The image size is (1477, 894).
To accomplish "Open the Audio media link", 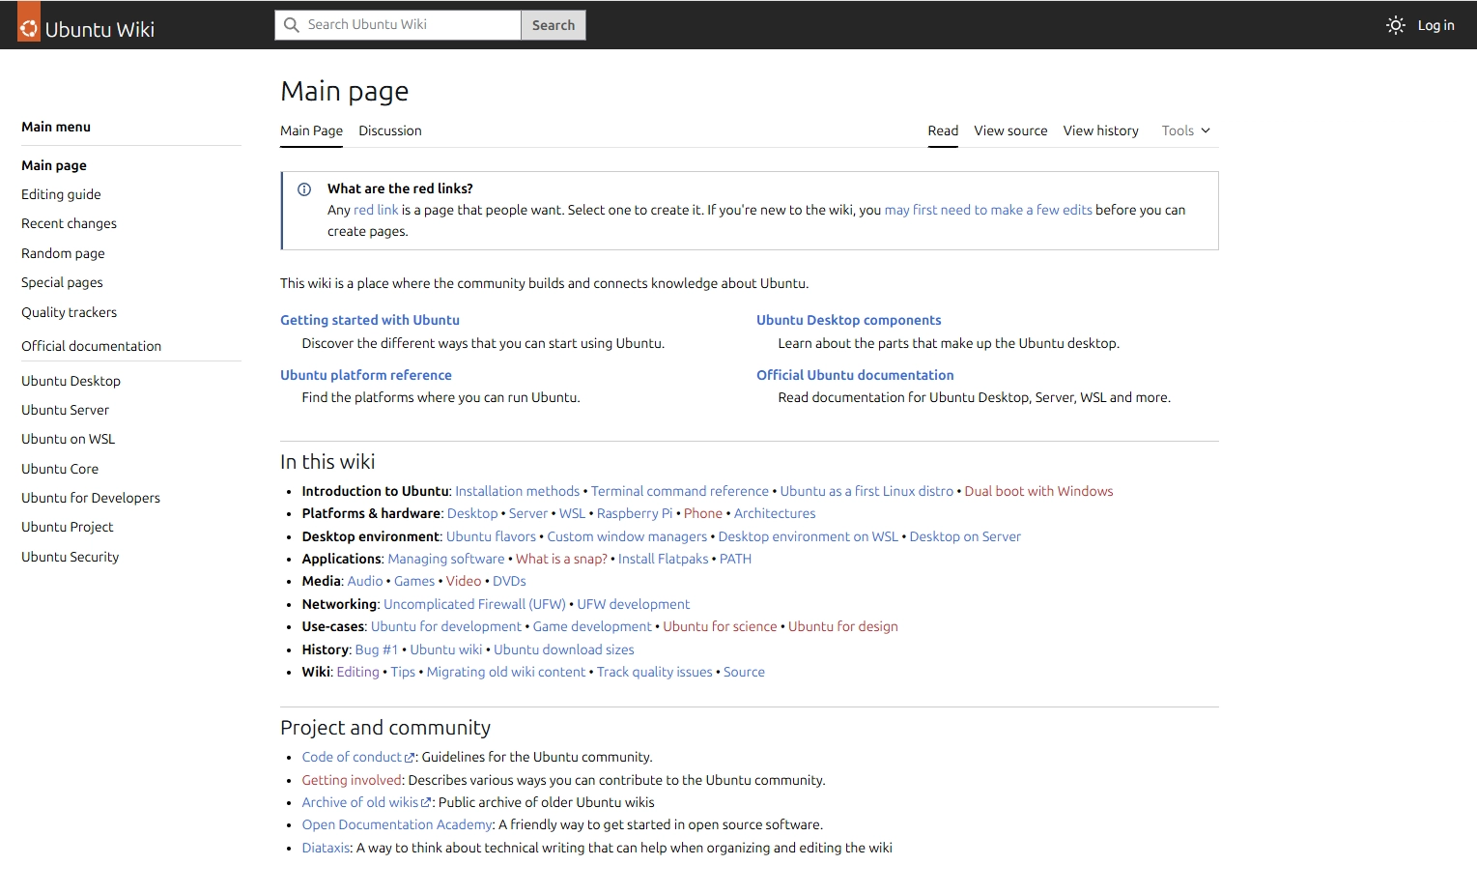I will 365,581.
